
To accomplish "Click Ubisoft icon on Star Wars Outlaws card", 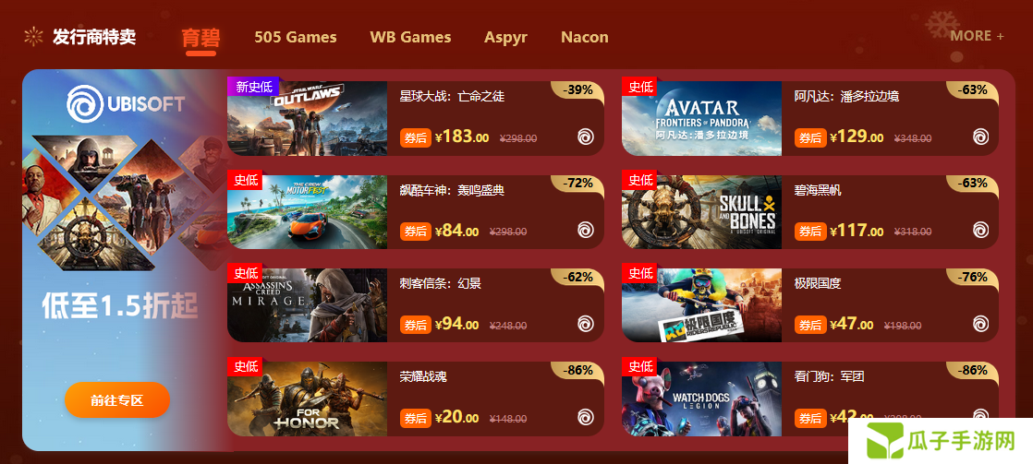I will tap(586, 137).
